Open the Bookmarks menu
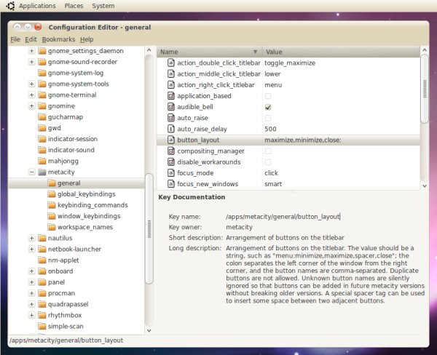437x355 pixels. click(x=58, y=39)
